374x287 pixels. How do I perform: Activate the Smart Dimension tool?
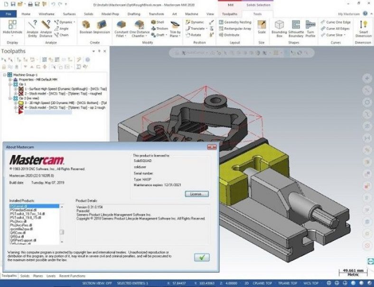(363, 28)
